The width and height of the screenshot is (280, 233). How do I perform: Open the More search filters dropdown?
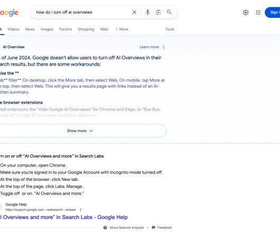coord(122,29)
